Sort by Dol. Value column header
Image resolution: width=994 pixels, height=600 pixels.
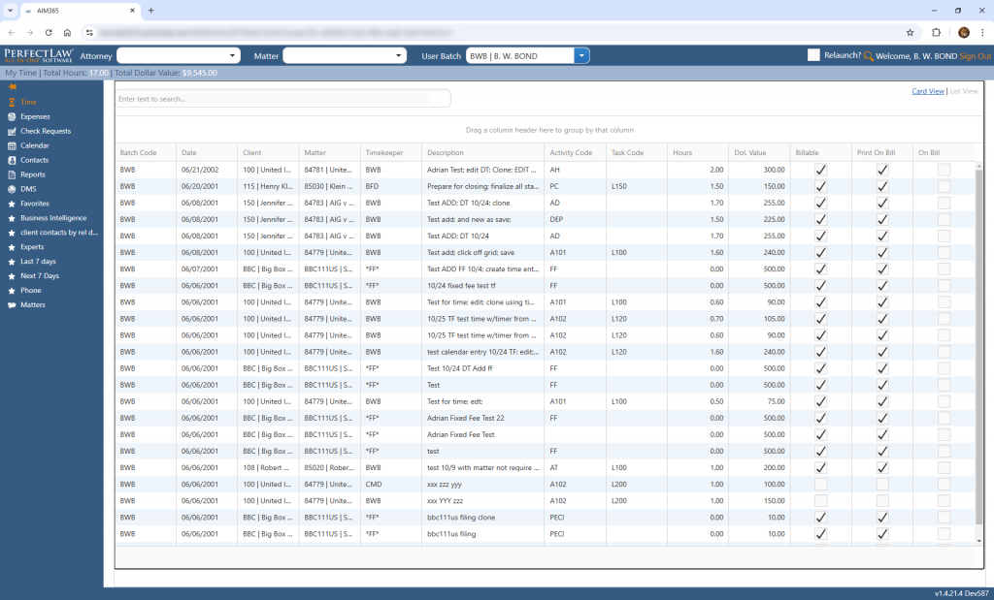tap(750, 152)
